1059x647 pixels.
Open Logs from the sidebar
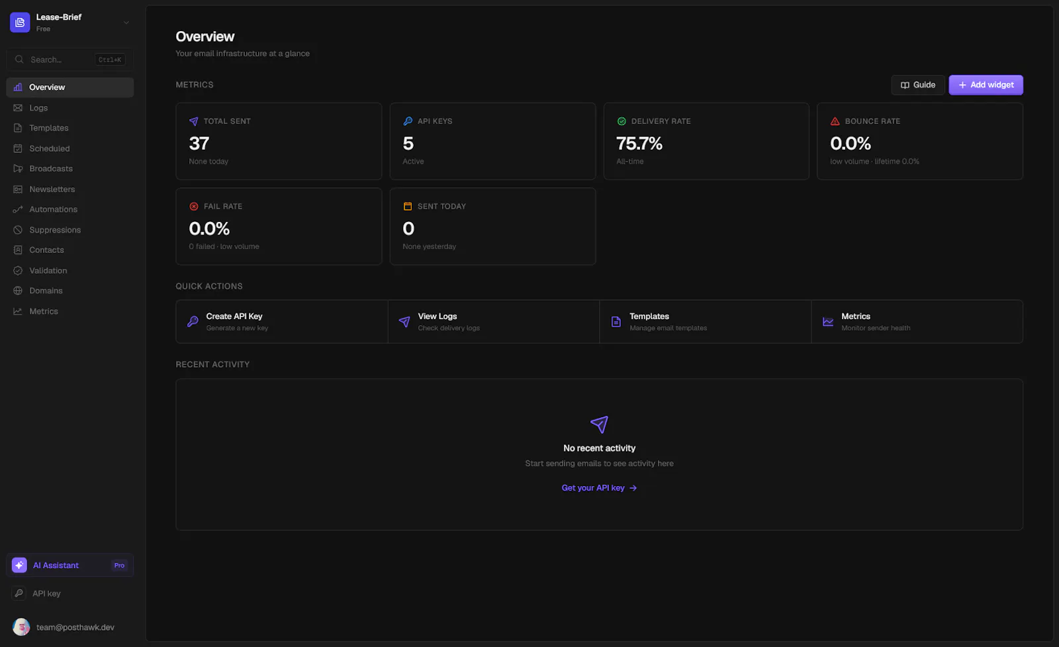(70, 108)
